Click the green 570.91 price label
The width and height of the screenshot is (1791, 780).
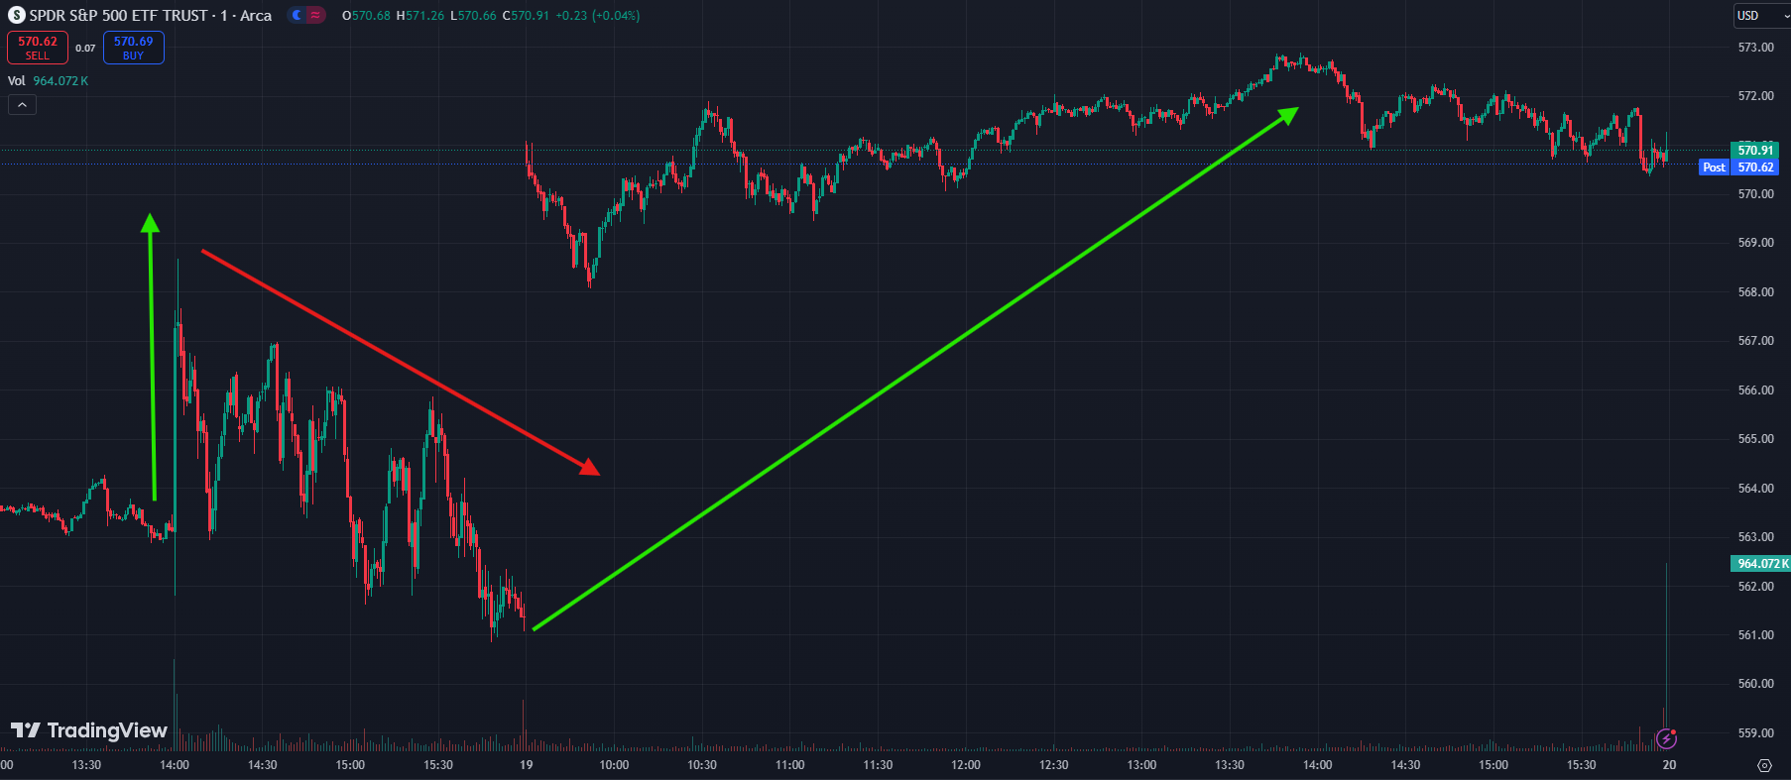point(1754,151)
